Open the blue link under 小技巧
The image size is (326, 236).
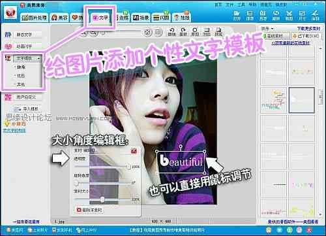14,131
